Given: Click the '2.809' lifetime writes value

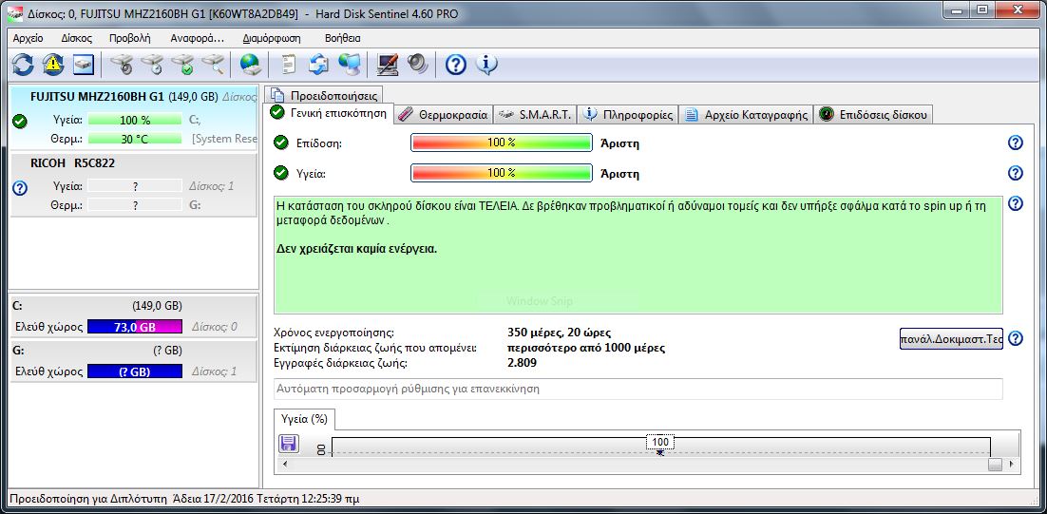Looking at the screenshot, I should [x=523, y=363].
